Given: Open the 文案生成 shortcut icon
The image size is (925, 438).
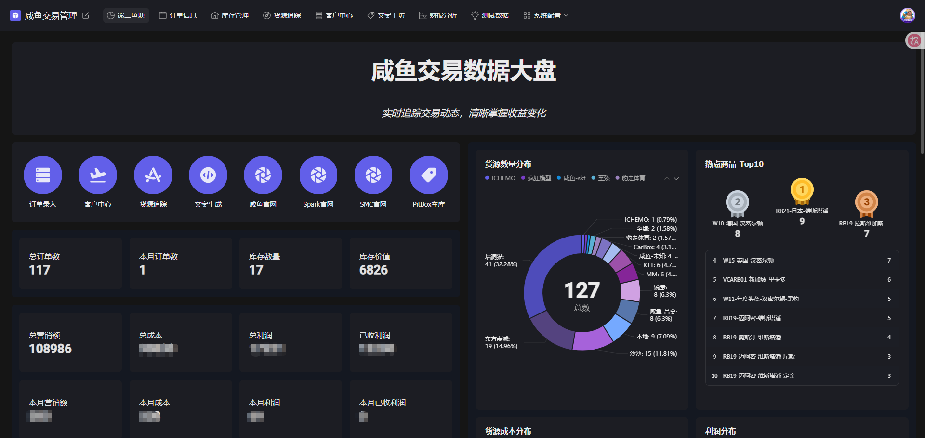Looking at the screenshot, I should click(x=208, y=175).
